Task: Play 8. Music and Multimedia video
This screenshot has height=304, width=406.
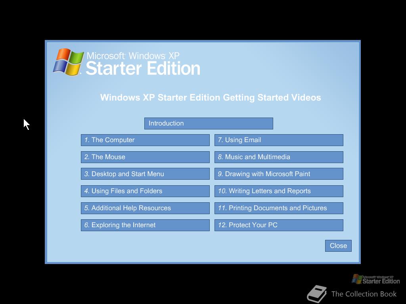Action: coord(279,157)
